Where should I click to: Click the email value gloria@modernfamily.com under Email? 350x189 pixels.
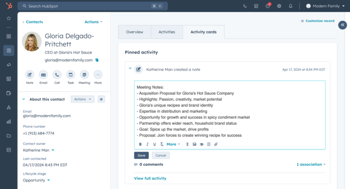pyautogui.click(x=47, y=116)
